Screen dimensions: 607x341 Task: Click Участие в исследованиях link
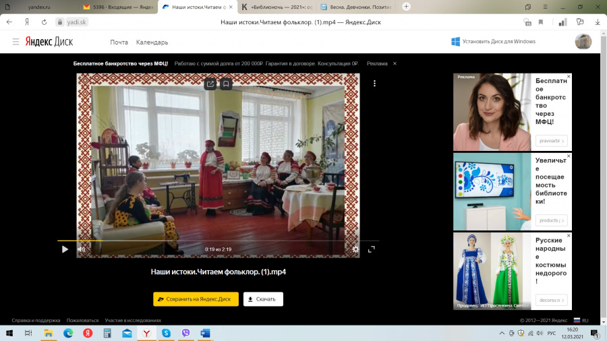tap(133, 321)
